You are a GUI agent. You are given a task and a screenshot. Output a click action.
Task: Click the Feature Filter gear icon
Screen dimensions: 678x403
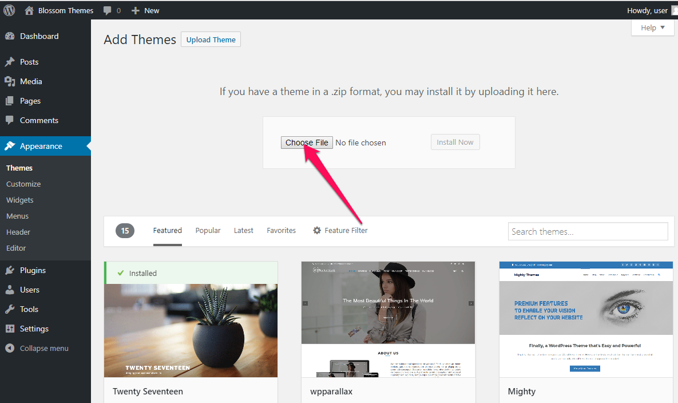click(317, 231)
